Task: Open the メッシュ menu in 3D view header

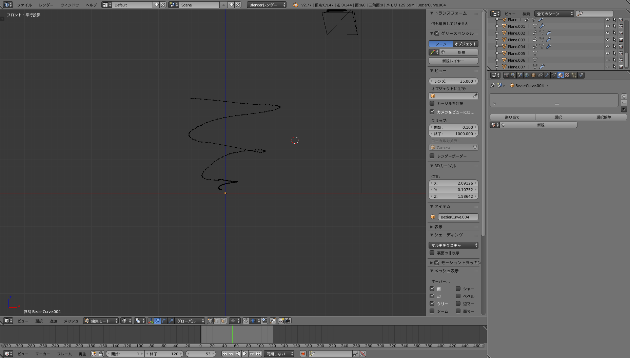Action: pyautogui.click(x=71, y=321)
